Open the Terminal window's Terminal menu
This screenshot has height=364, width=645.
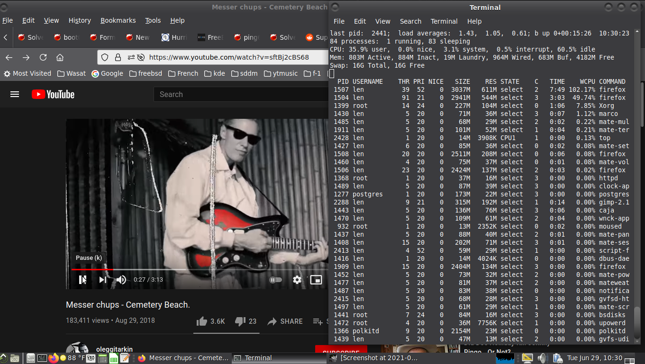444,21
